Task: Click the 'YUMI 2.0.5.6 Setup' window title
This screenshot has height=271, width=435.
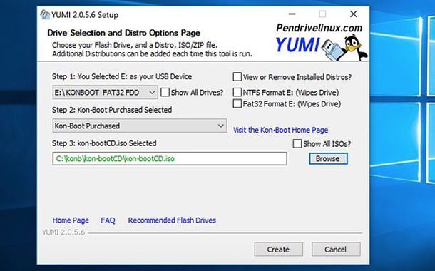Action: 85,15
